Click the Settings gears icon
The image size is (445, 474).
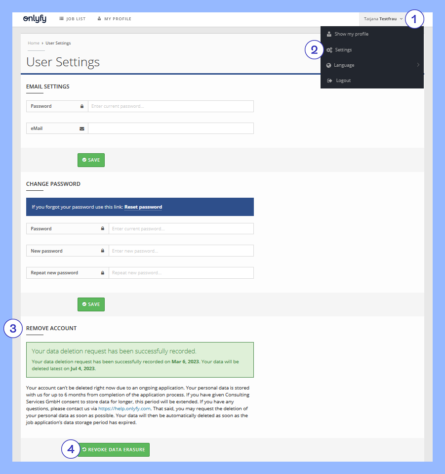(x=329, y=50)
